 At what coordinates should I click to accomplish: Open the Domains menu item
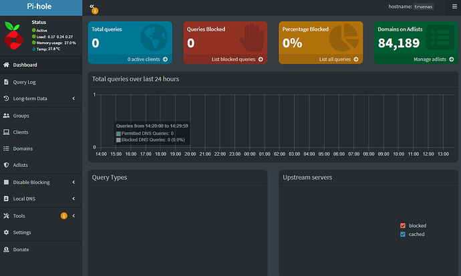coord(23,148)
